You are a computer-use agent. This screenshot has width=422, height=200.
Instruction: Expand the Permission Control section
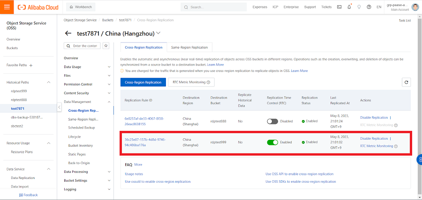(x=109, y=84)
